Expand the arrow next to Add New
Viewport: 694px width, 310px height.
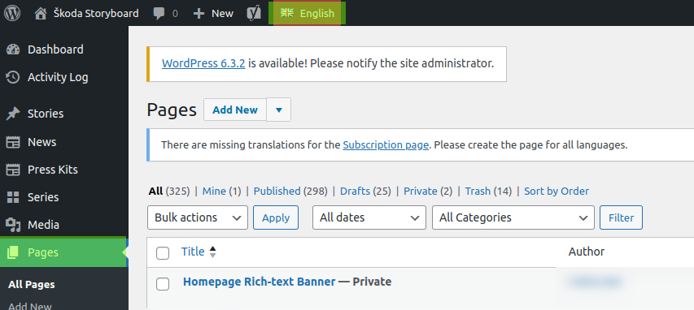(279, 110)
